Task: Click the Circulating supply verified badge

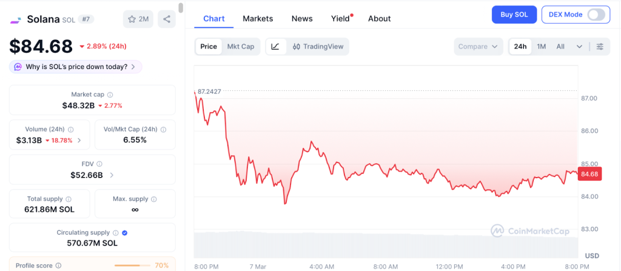Action: [124, 232]
